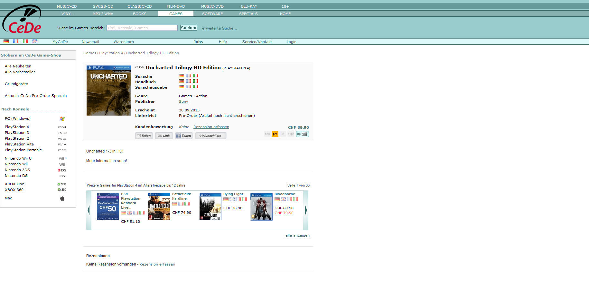This screenshot has height=288, width=589.
Task: Open the VINYL tab
Action: point(67,14)
